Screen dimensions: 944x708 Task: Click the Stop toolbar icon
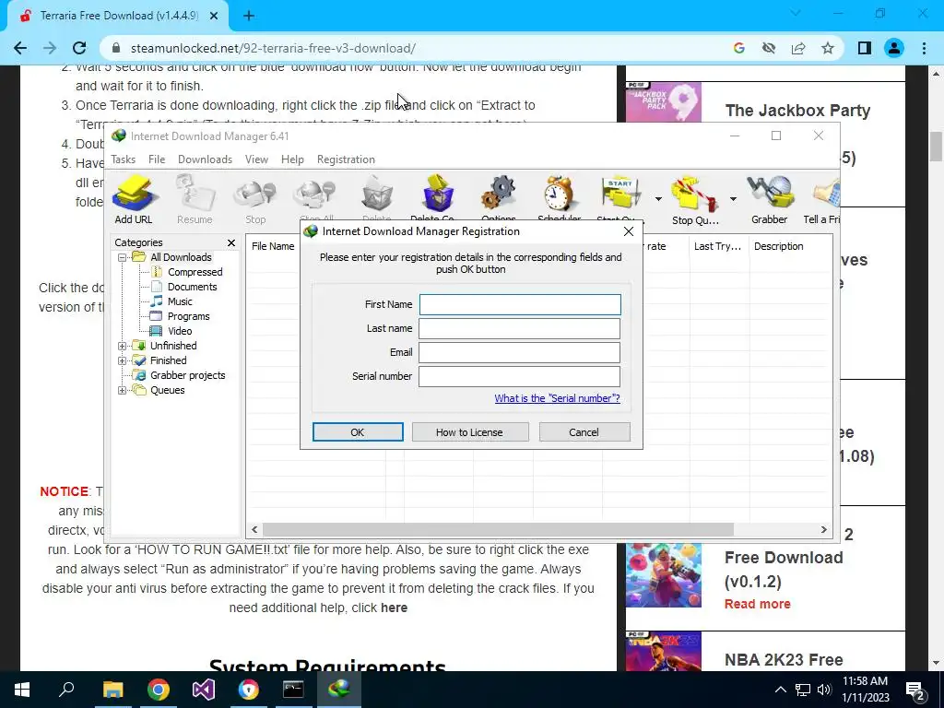pos(255,199)
